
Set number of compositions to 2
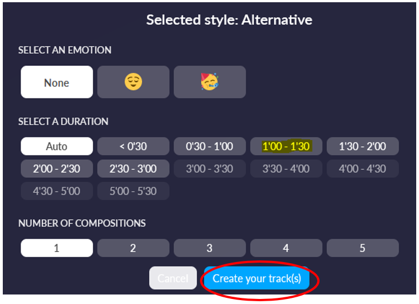(x=133, y=248)
